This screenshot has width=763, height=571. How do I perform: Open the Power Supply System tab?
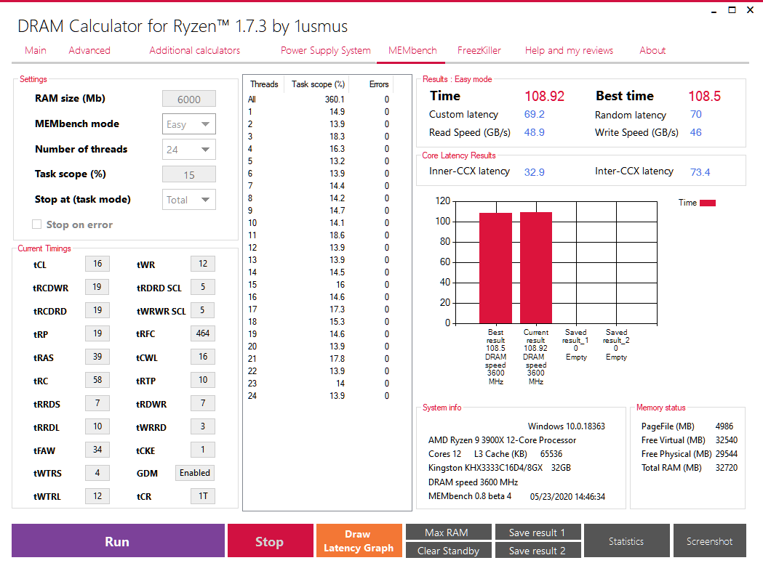(325, 50)
